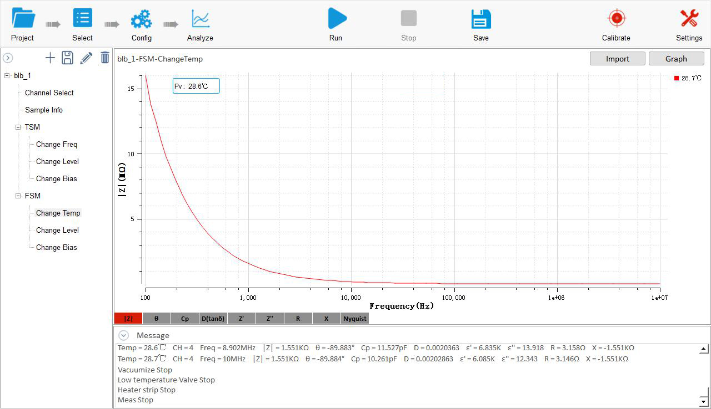Image resolution: width=711 pixels, height=409 pixels.
Task: Select Change Freq under TSM
Action: 57,144
